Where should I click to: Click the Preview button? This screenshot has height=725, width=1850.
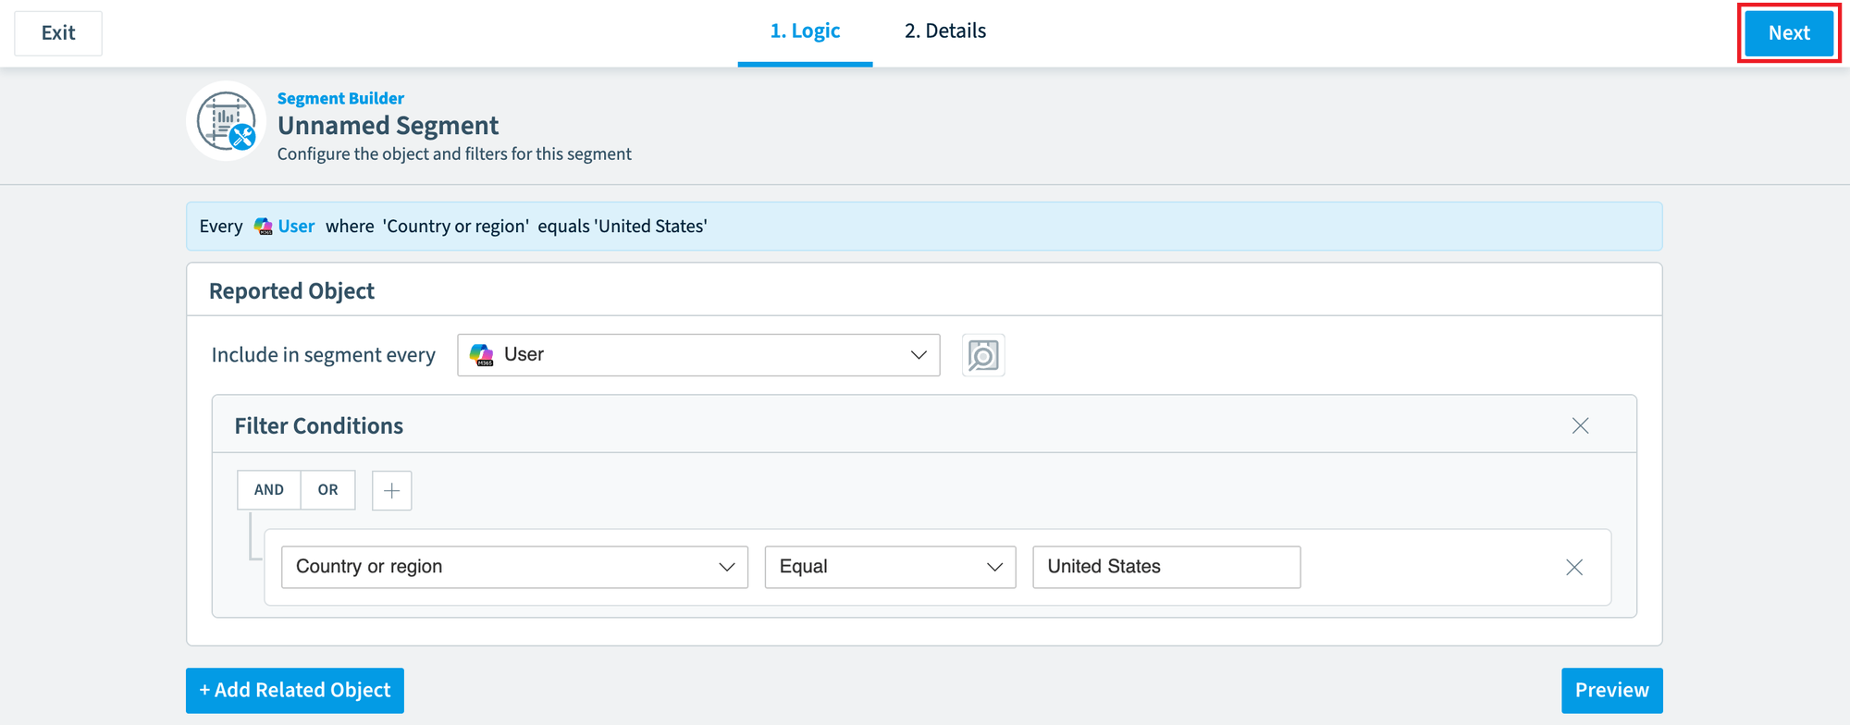[1612, 691]
